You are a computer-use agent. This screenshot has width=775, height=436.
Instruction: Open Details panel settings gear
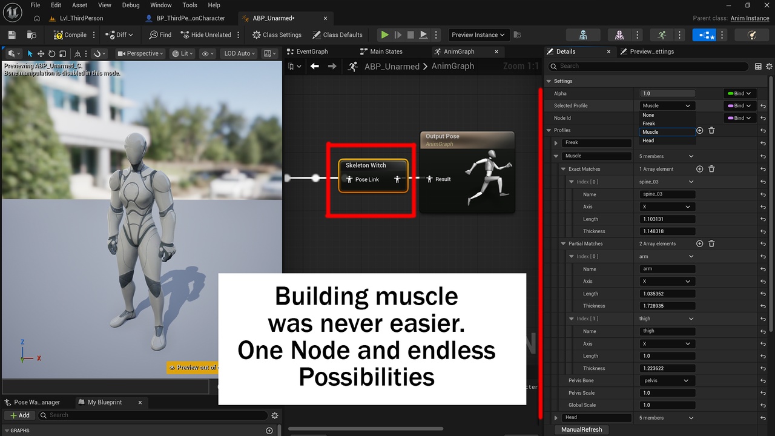pyautogui.click(x=770, y=67)
